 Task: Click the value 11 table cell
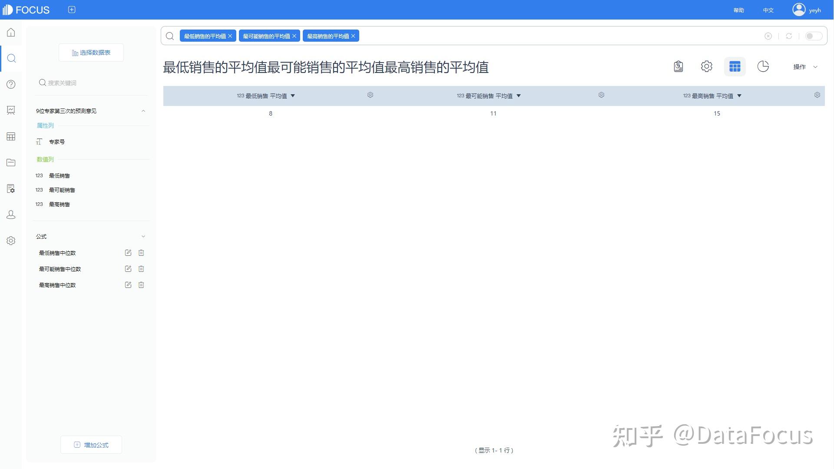click(493, 113)
